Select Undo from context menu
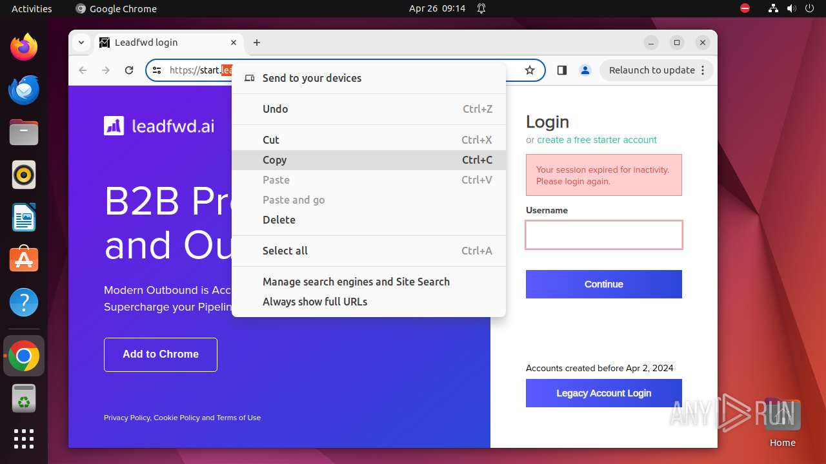This screenshot has height=464, width=826. [x=368, y=109]
